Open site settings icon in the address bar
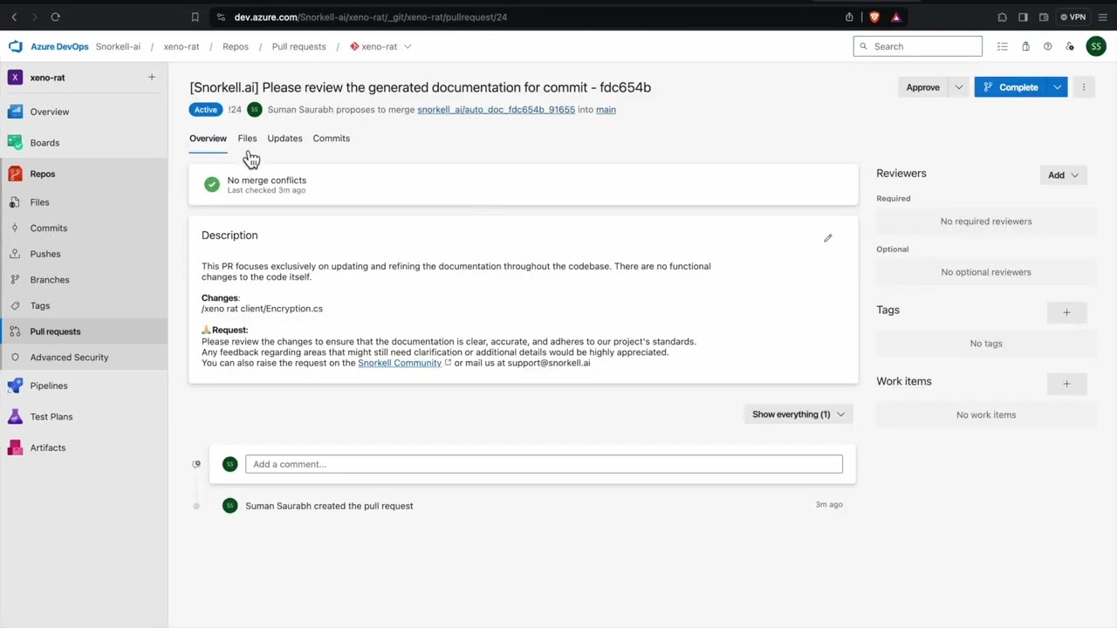 point(221,17)
